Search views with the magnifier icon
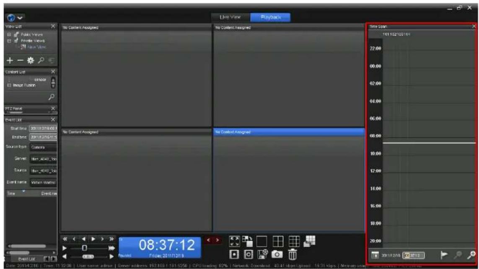Image resolution: width=479 pixels, height=269 pixels. click(x=41, y=60)
